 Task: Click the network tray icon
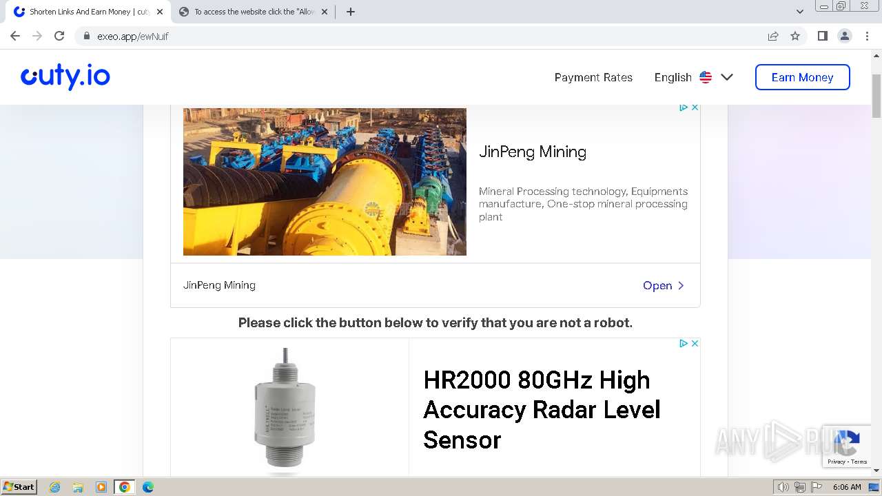pos(799,487)
